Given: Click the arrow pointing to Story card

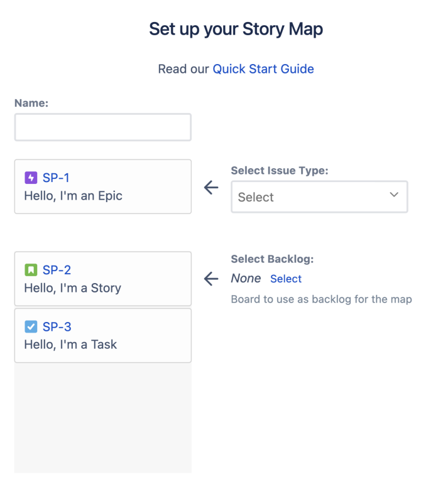Looking at the screenshot, I should coord(211,279).
